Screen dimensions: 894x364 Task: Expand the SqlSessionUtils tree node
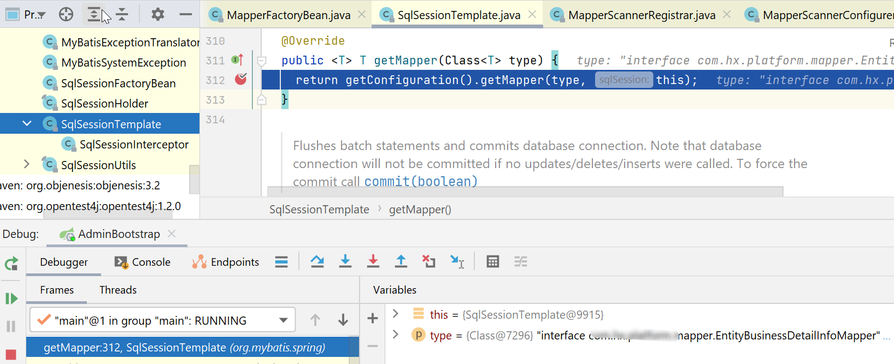[x=27, y=164]
